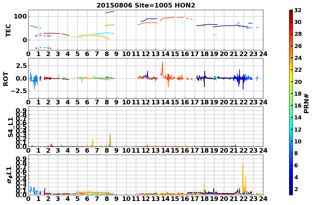Select the "16" colorbar tick label
312x205 pixels.
click(x=298, y=106)
